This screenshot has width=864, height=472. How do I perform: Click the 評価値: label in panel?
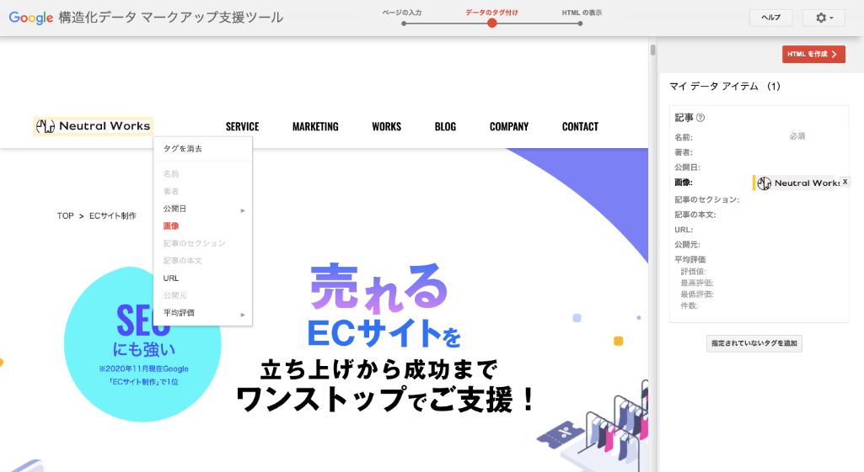693,271
